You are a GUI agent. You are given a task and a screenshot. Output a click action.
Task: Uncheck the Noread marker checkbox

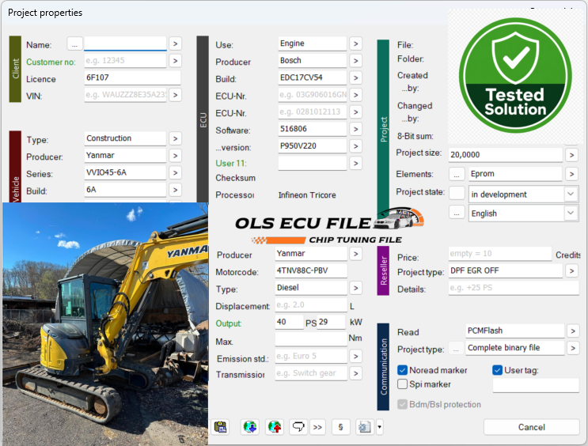tap(402, 370)
